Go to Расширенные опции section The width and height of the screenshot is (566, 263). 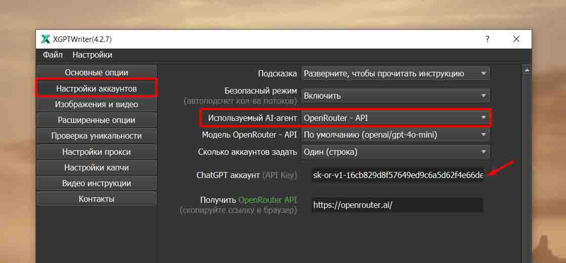(x=97, y=120)
